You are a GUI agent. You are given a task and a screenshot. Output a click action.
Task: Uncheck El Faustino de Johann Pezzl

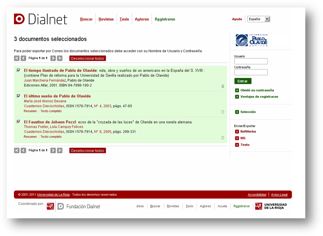coord(19,122)
